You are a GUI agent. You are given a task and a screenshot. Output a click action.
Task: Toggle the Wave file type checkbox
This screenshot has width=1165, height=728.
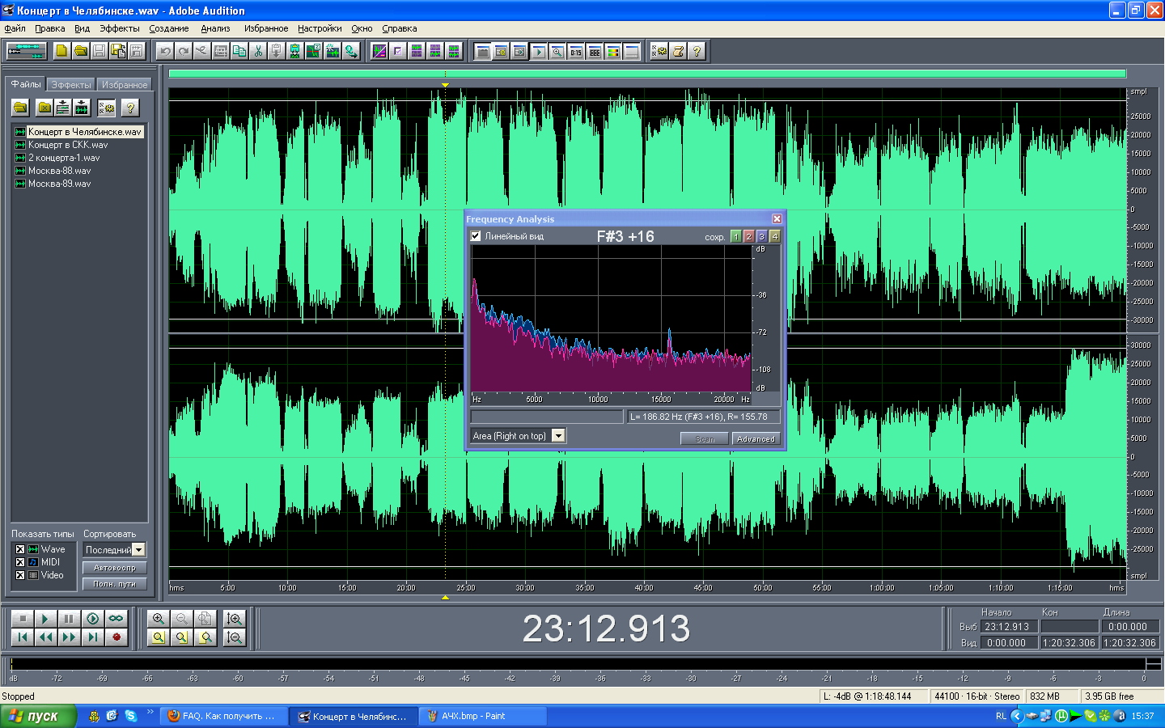pyautogui.click(x=20, y=549)
